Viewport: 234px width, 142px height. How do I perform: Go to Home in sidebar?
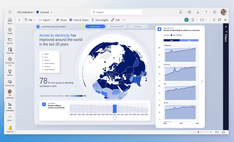(10, 21)
